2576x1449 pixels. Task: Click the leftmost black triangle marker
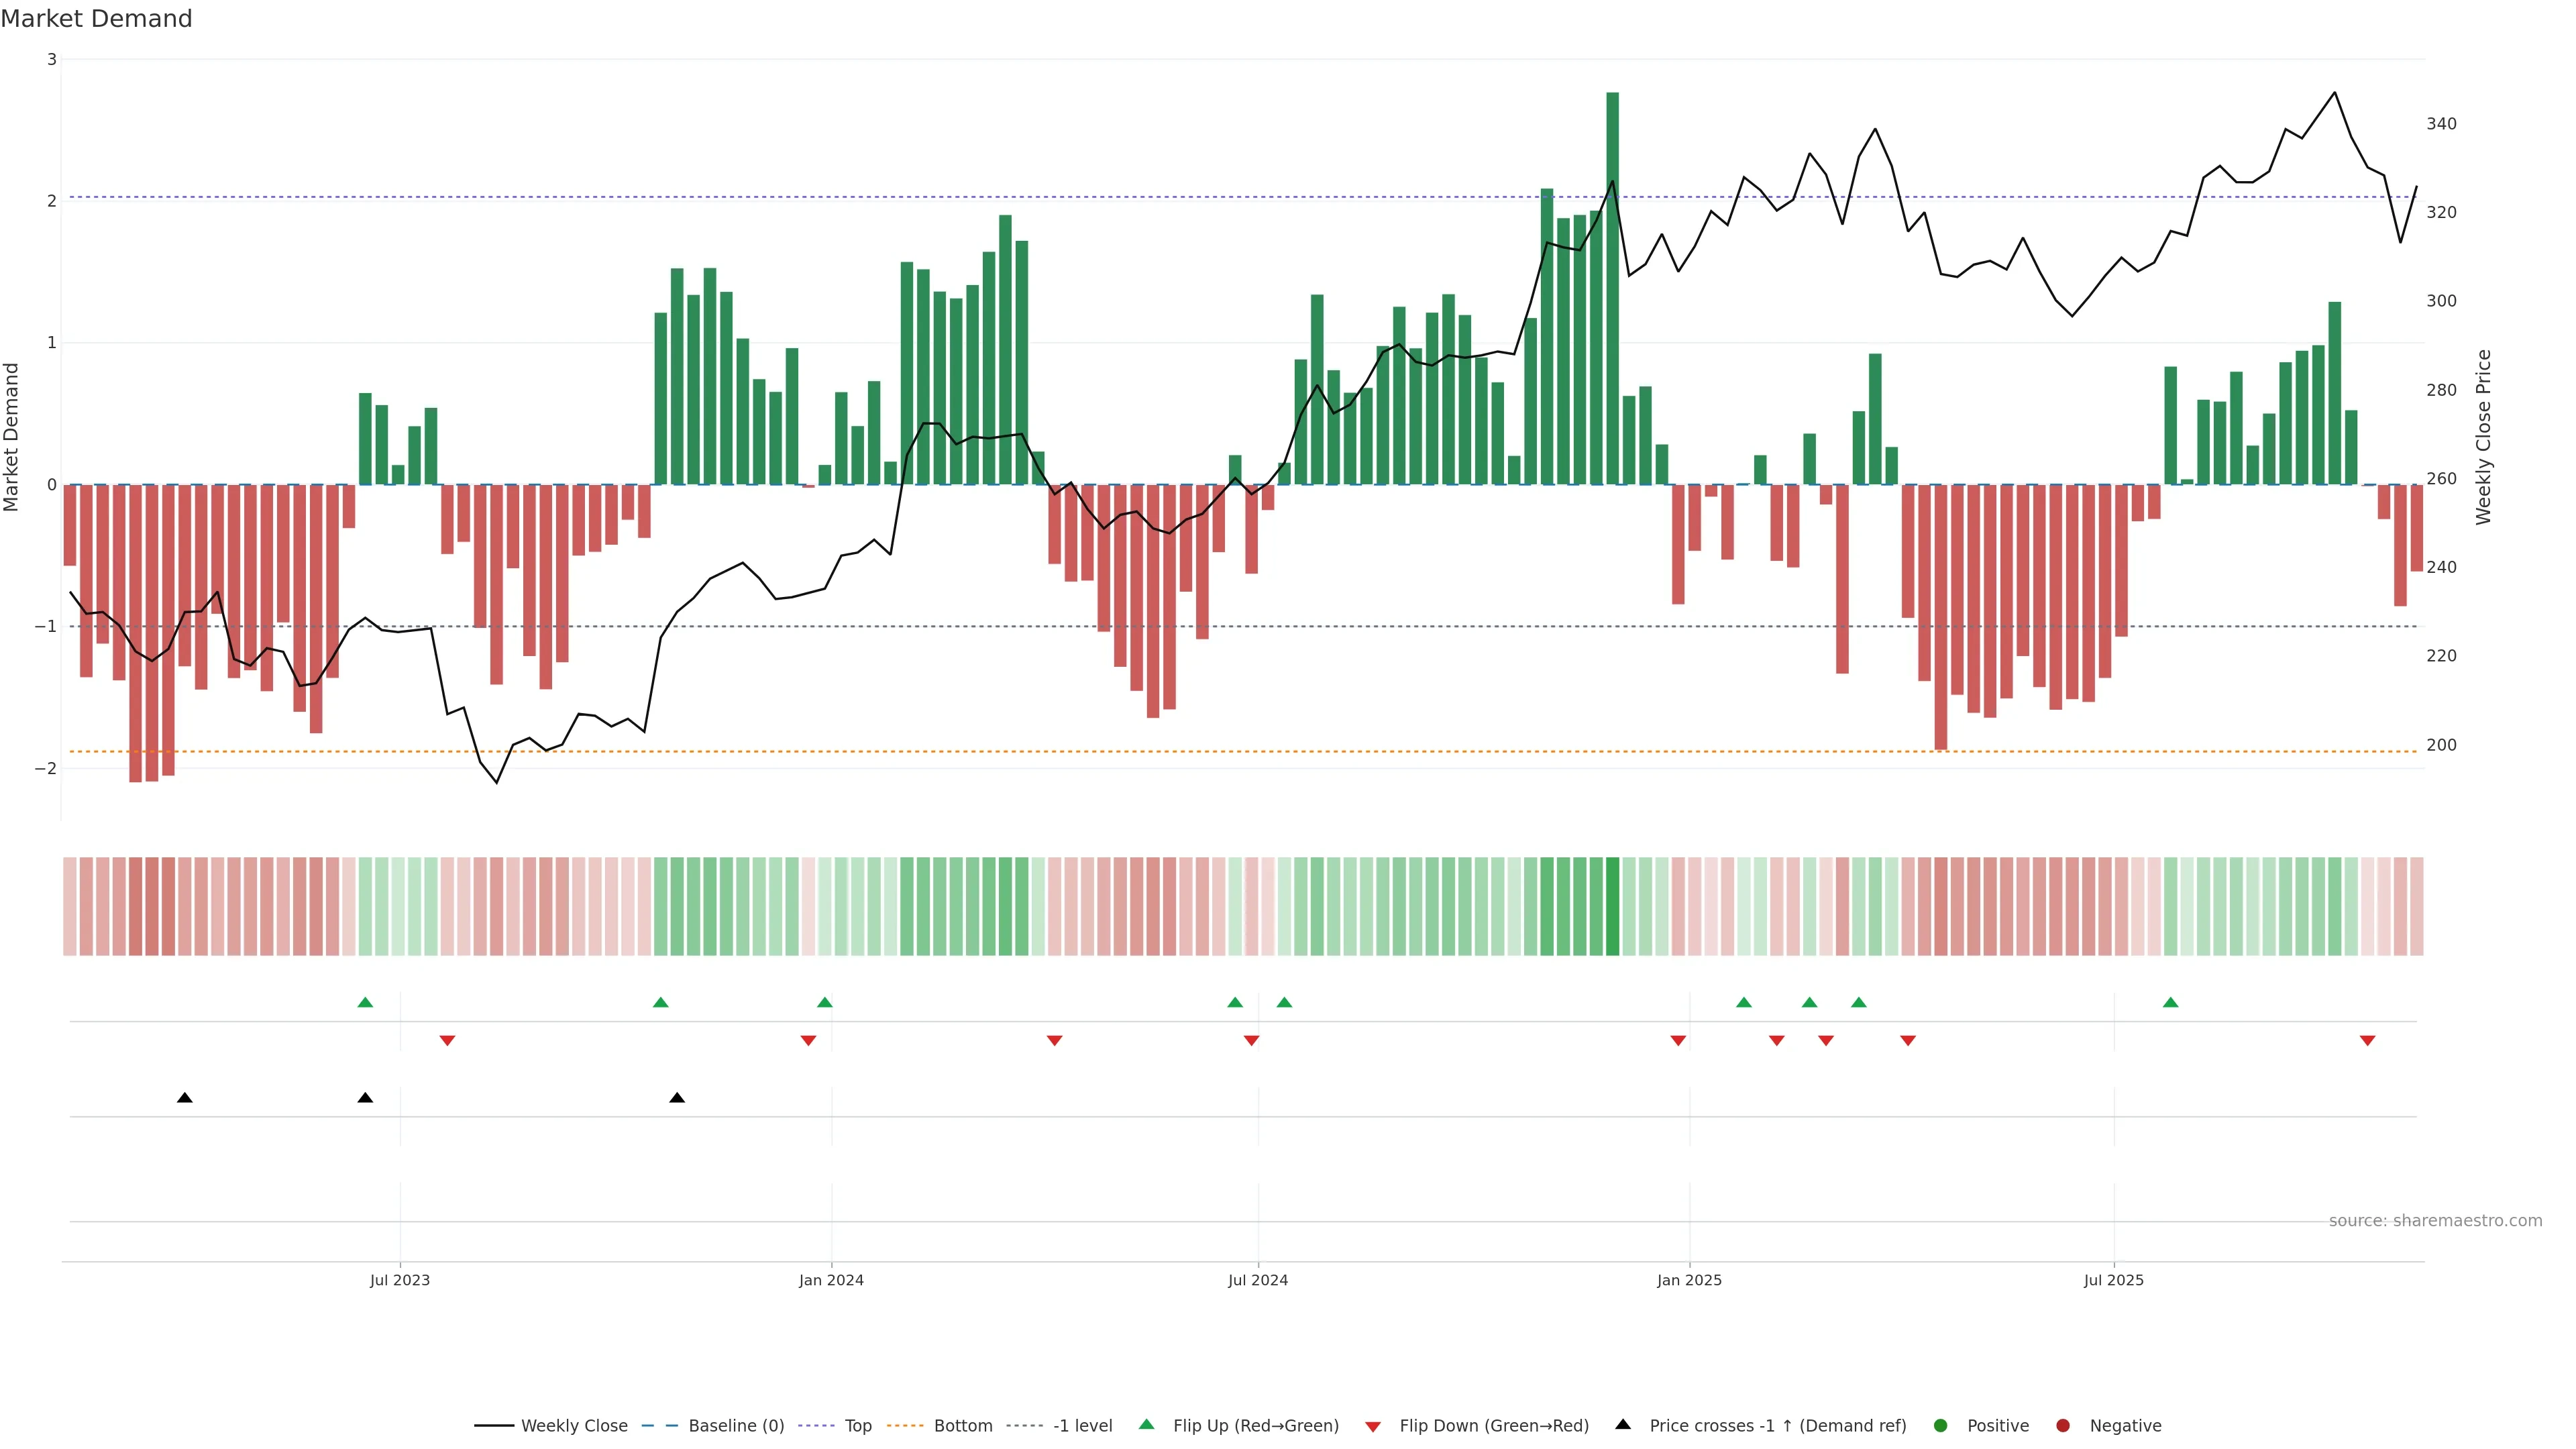click(184, 1098)
